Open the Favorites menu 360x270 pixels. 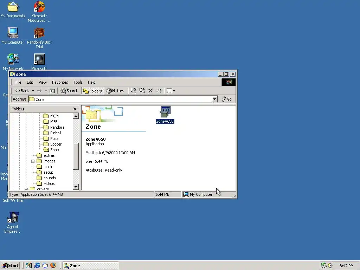[x=60, y=82]
